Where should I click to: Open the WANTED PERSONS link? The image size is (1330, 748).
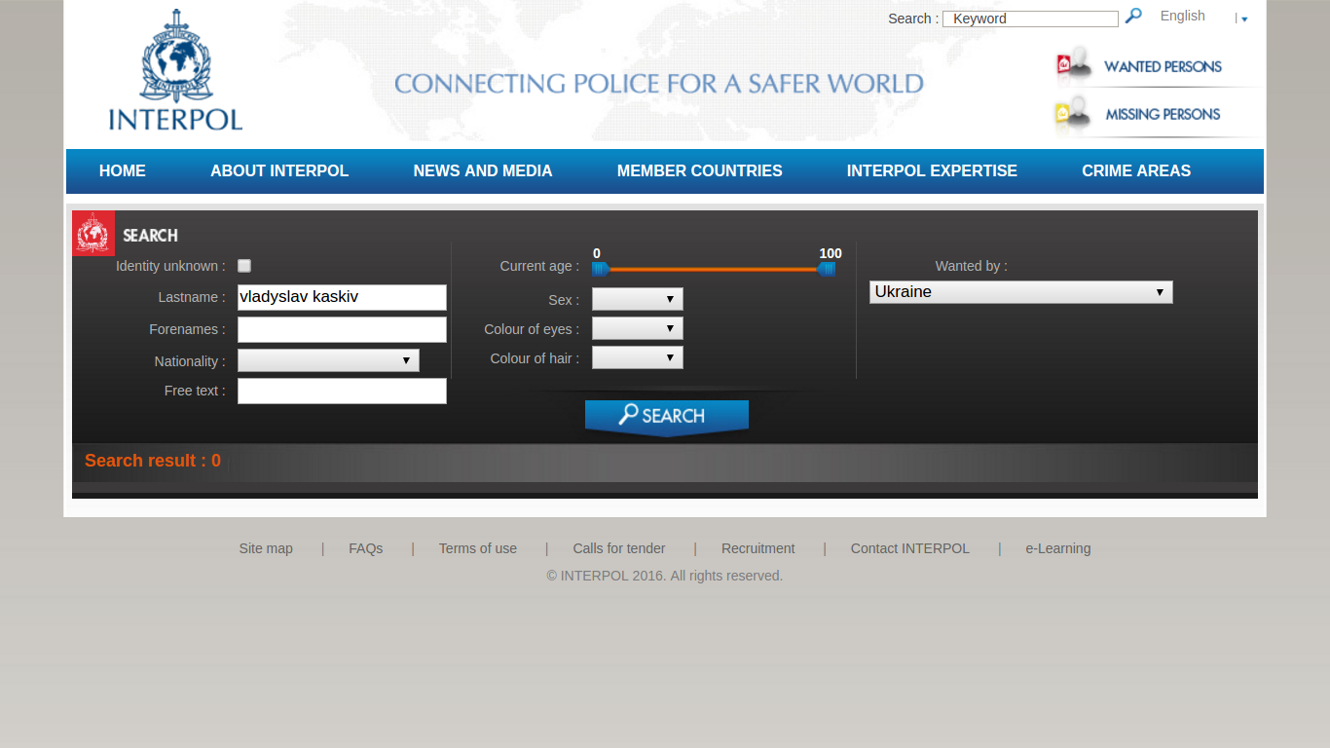pyautogui.click(x=1163, y=66)
